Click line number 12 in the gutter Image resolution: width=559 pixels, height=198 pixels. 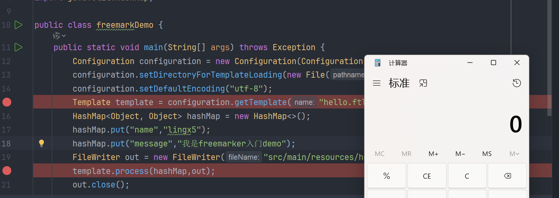pos(6,61)
